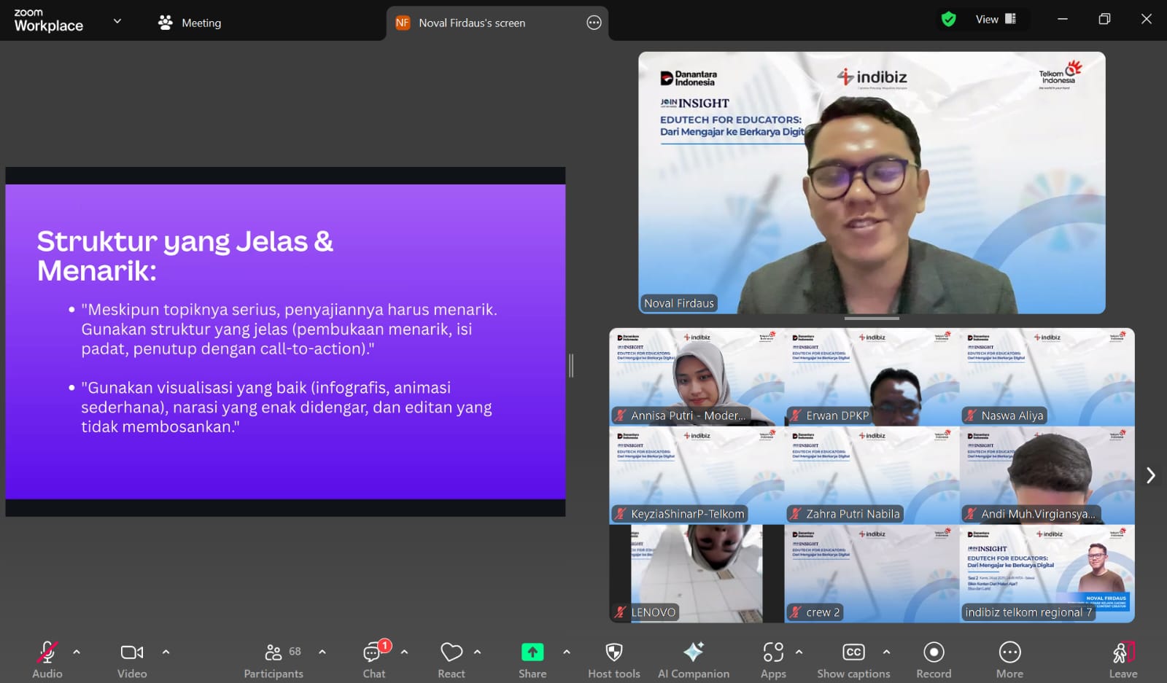Viewport: 1167px width, 683px height.
Task: Launch the AI Companion
Action: [693, 660]
